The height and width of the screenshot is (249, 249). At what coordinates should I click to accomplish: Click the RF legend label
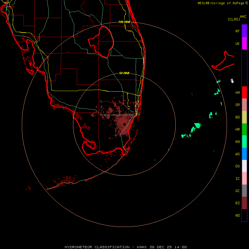pos(237,31)
